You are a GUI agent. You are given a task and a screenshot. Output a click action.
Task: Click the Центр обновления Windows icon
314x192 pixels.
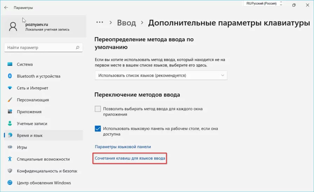[x=10, y=183]
